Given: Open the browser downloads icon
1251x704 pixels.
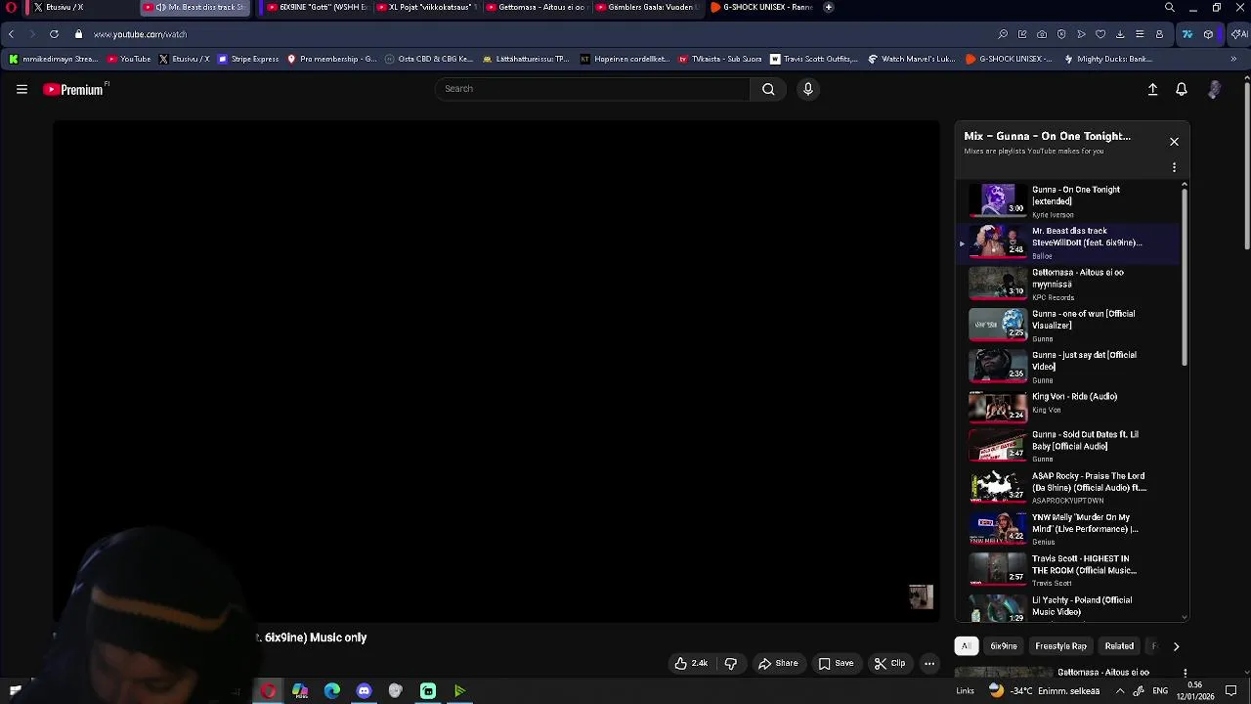Looking at the screenshot, I should point(1120,34).
